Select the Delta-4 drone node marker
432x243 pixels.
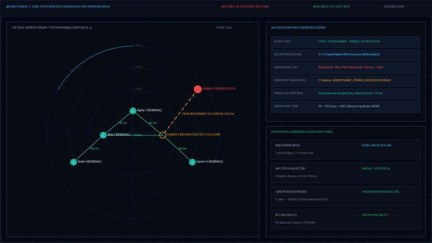coord(73,162)
